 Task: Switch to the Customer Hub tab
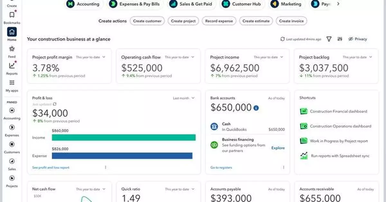point(242,4)
